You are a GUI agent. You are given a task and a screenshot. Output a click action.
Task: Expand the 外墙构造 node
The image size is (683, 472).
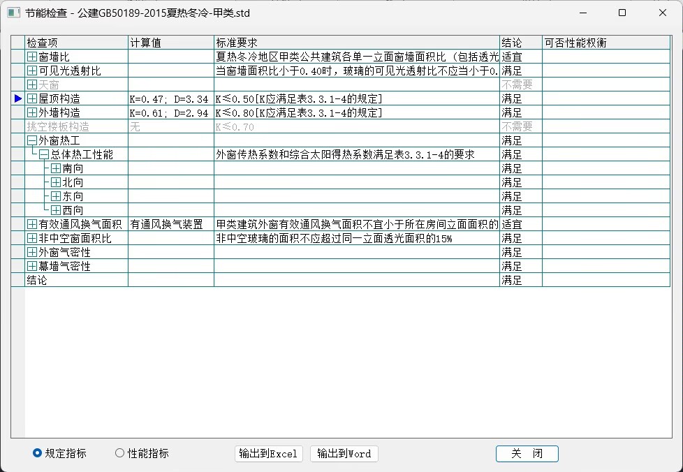tap(32, 112)
